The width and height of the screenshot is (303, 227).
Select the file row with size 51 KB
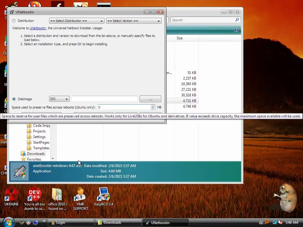point(182,73)
